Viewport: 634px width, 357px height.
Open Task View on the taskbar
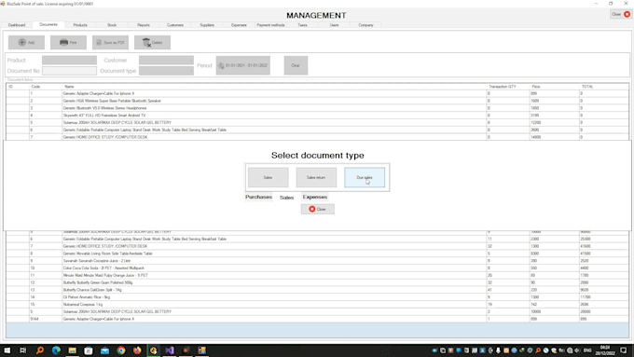[23, 350]
